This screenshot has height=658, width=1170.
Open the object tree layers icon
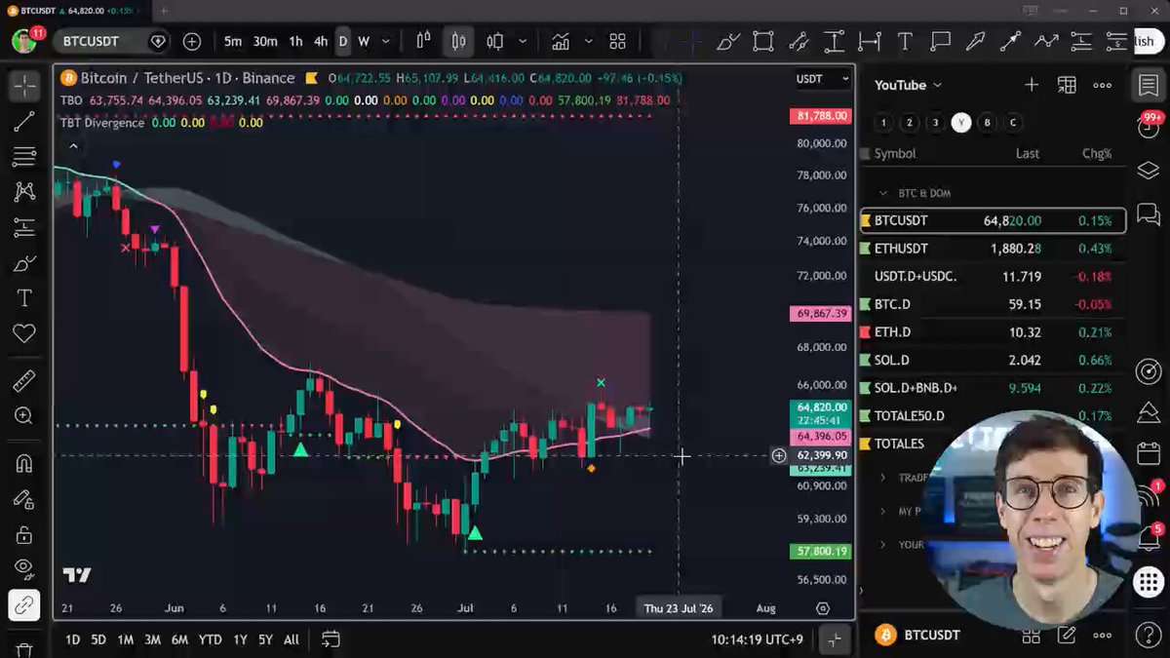pos(1149,170)
